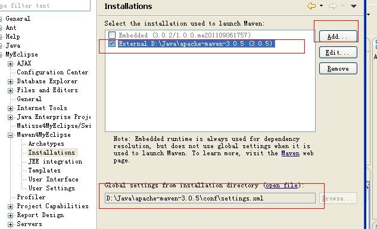
Task: Open the back history dropdown arrow
Action: [321, 6]
